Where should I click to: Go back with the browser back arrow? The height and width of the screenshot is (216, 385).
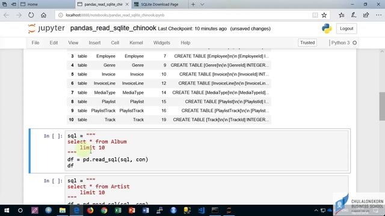point(7,15)
